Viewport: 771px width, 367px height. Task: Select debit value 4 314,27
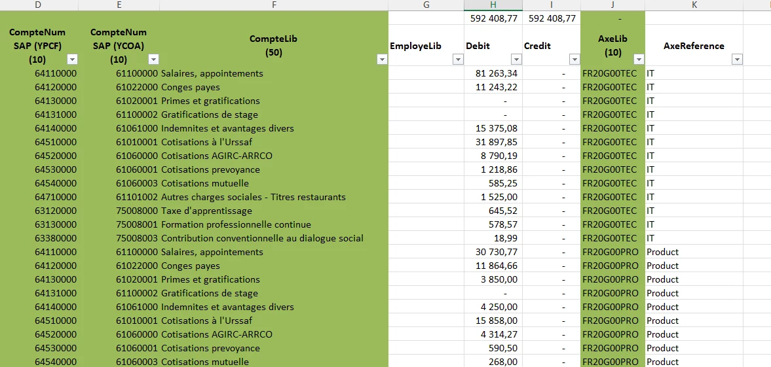pos(493,334)
